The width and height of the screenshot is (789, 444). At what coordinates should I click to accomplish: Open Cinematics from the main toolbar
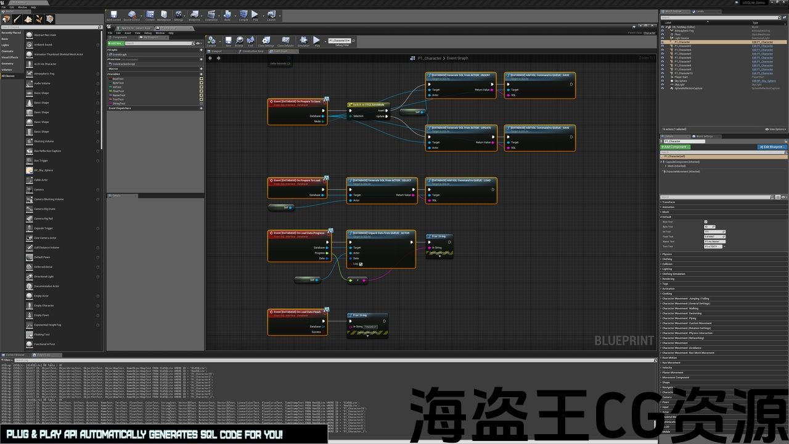coord(211,15)
